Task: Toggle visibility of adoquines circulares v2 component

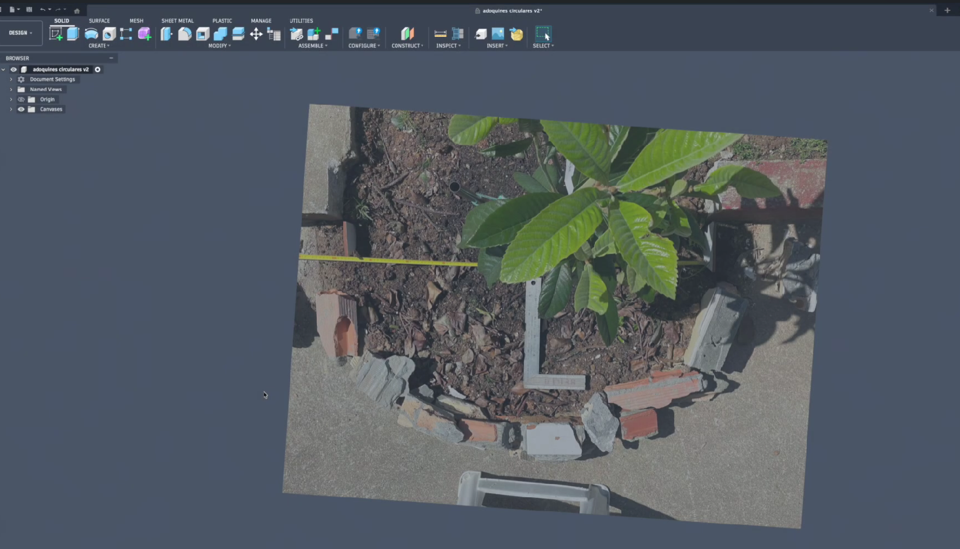Action: click(x=14, y=70)
